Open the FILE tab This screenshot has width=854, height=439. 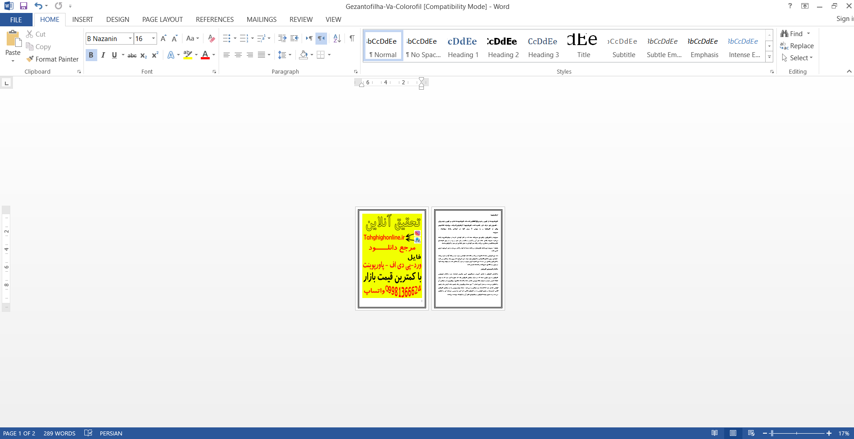(16, 20)
